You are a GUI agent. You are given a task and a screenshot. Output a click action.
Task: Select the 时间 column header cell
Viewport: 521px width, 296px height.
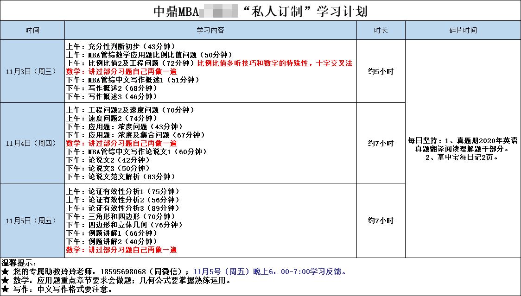(32, 31)
